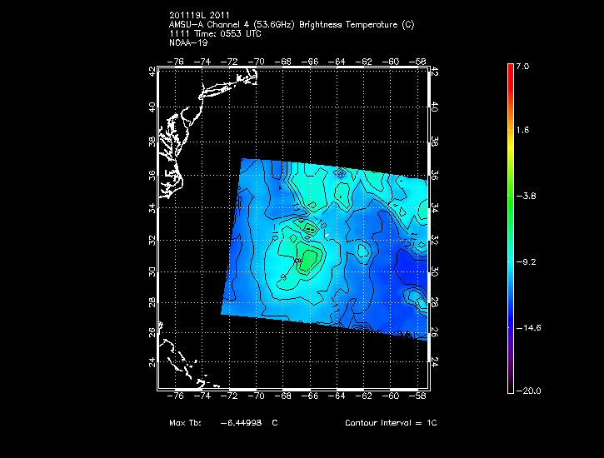
Task: Click the 28 latitude label on right axis
Action: 435,302
